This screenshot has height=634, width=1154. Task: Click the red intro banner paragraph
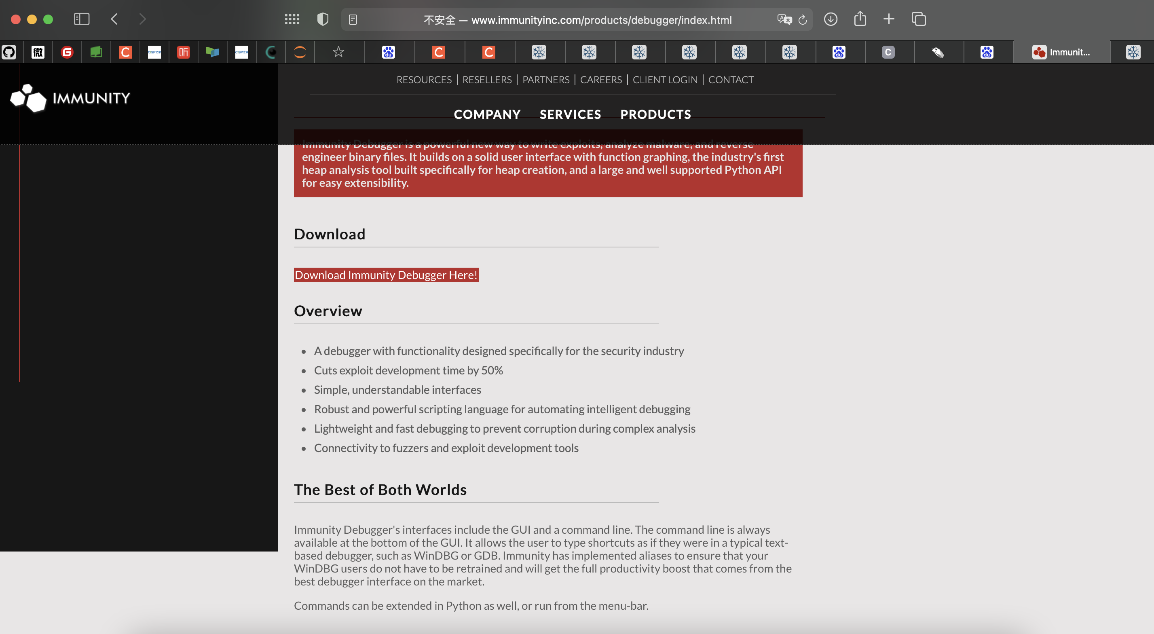click(548, 163)
